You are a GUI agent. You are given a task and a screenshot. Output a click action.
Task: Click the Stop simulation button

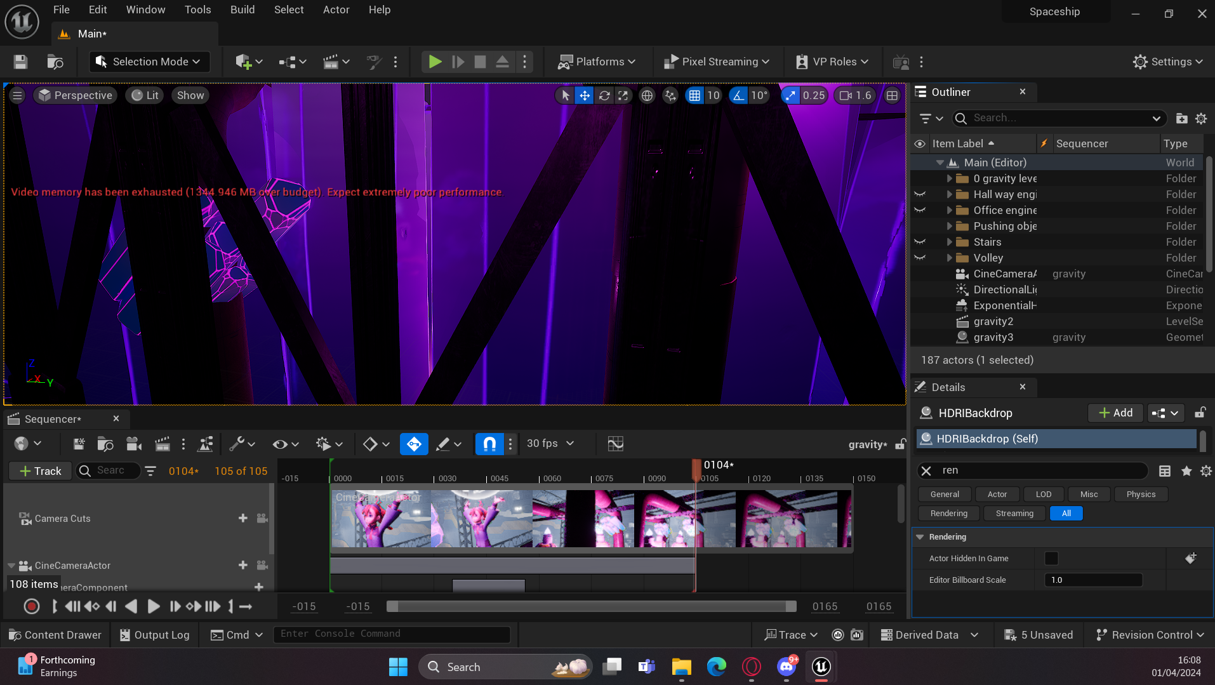tap(480, 62)
